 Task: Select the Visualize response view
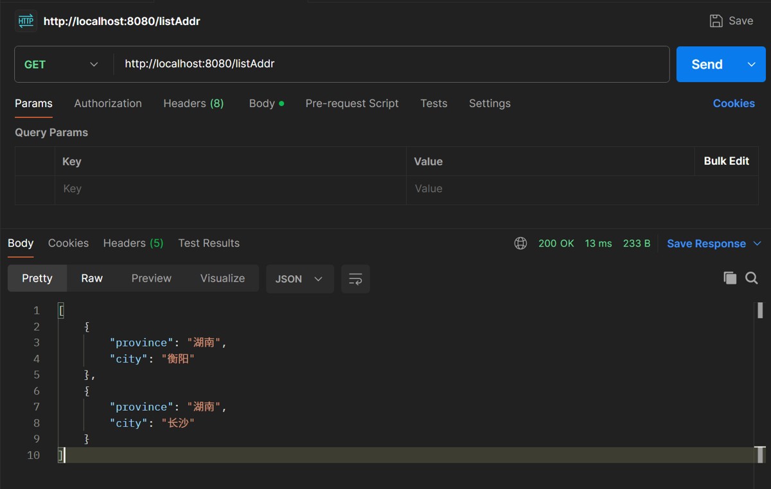coord(222,279)
